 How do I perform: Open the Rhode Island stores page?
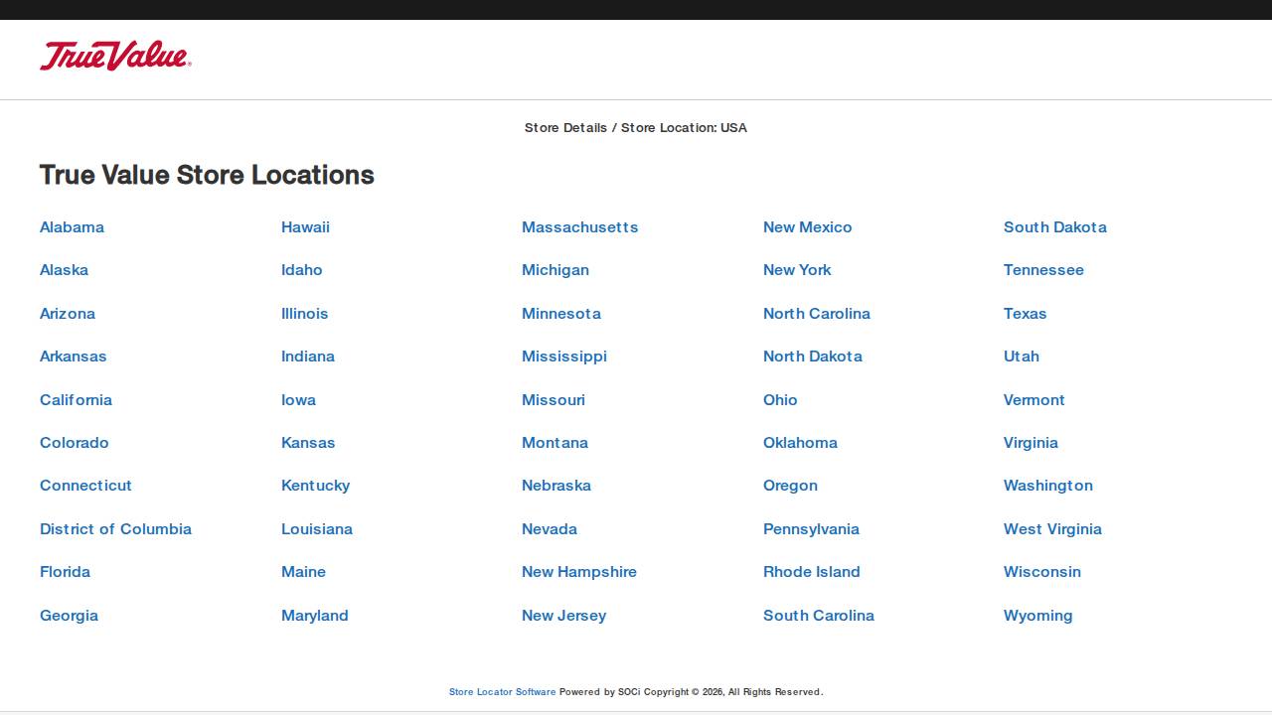click(x=812, y=571)
